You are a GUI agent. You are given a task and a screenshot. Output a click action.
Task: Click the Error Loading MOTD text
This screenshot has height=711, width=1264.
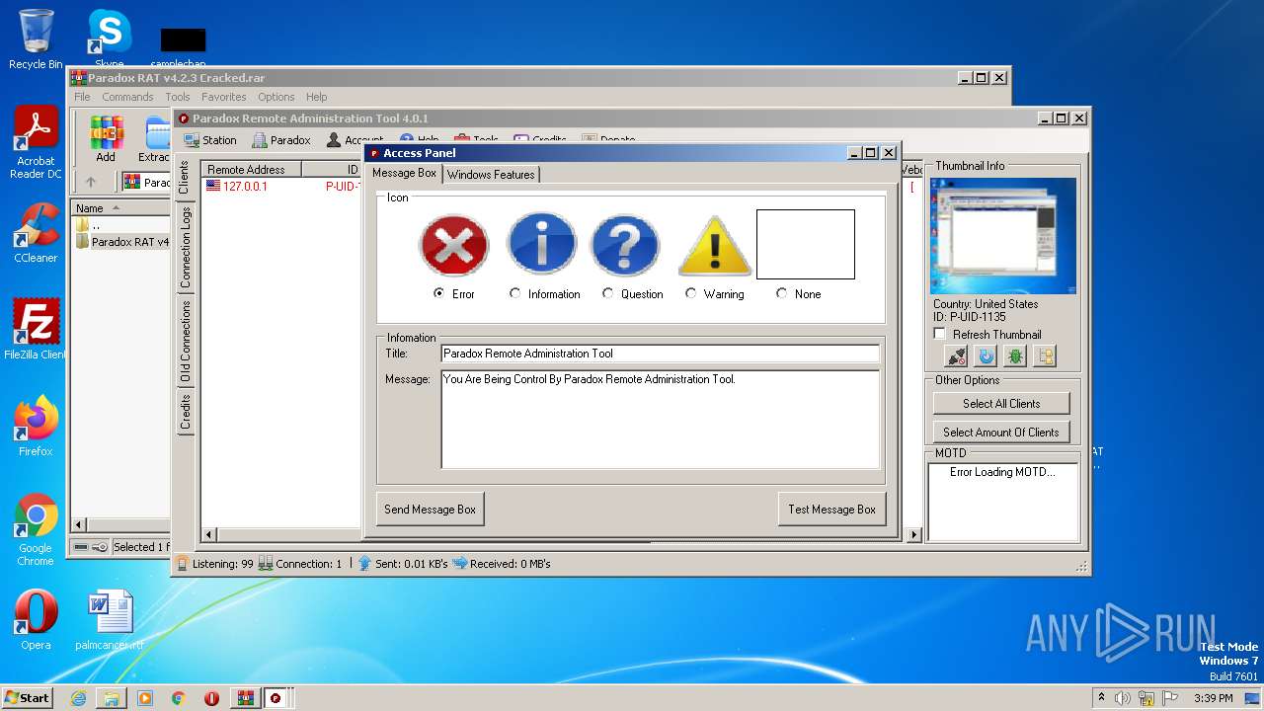click(x=1002, y=472)
